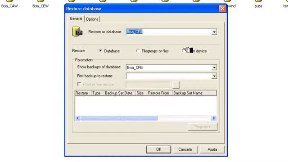This screenshot has width=288, height=162.
Task: Click the Point in time date field
Action: [x=148, y=85]
